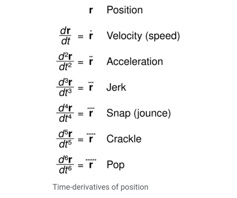Click the second derivative fraction d²r/dt²
Screen dimensions: 237x198
pyautogui.click(x=65, y=61)
